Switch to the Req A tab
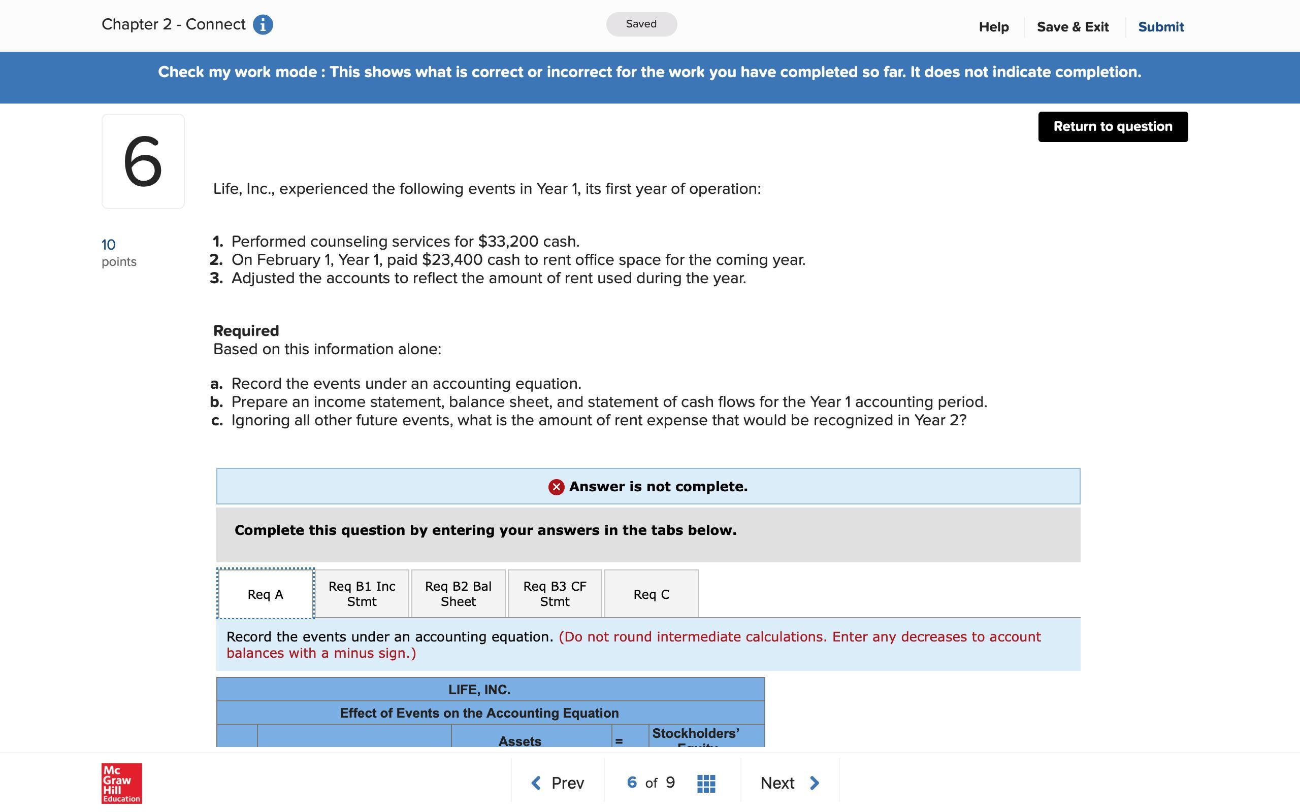Viewport: 1300px width, 812px height. (266, 594)
